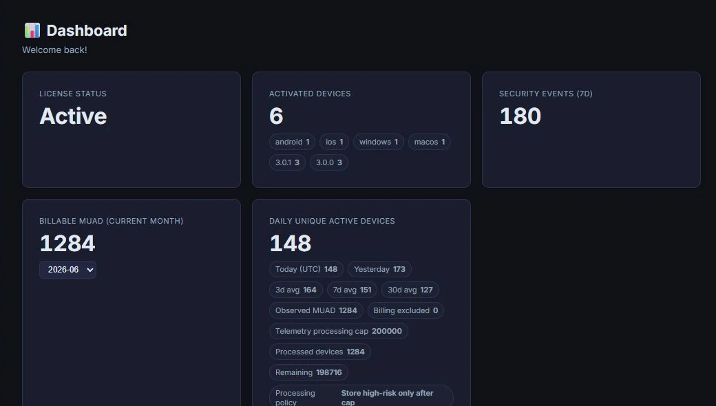Viewport: 716px width, 406px height.
Task: Click the 'Today (UTC) 148' chip
Action: [x=306, y=269]
